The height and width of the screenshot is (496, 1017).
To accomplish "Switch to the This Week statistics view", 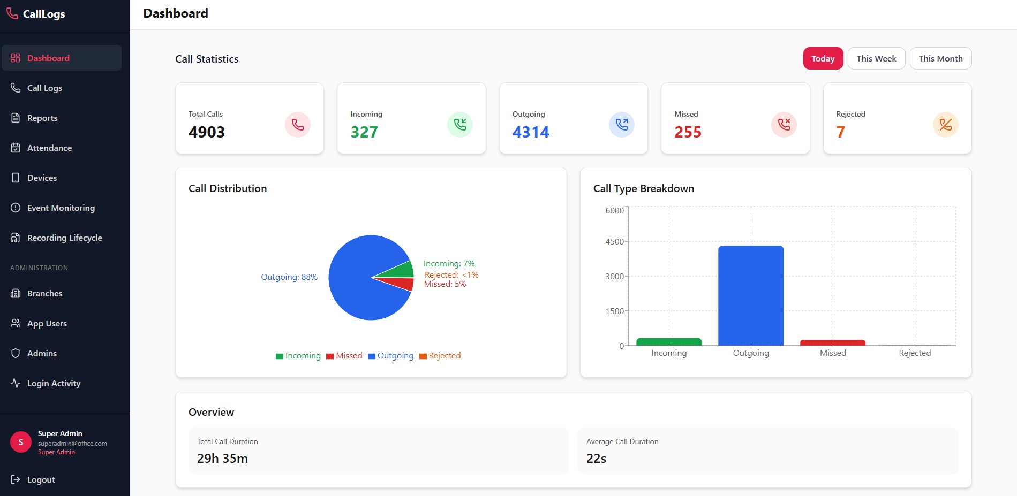I will (x=876, y=58).
